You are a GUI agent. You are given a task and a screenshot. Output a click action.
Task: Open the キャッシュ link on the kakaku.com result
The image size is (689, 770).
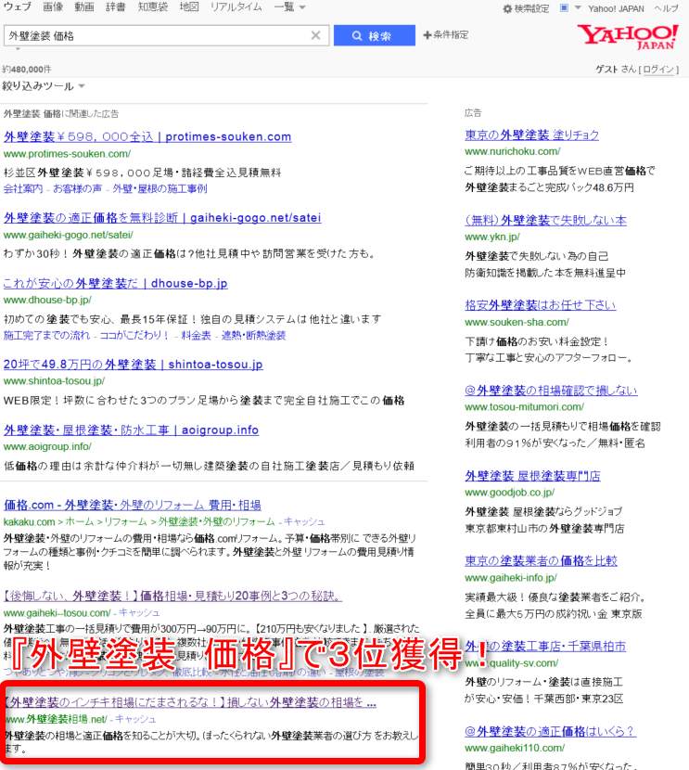(x=304, y=521)
